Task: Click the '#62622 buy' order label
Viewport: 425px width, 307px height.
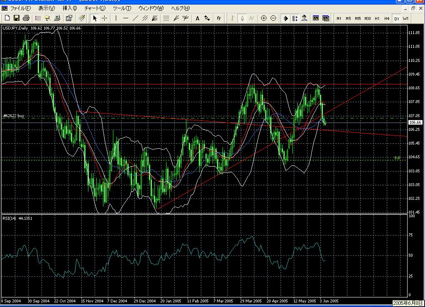Action: point(14,116)
